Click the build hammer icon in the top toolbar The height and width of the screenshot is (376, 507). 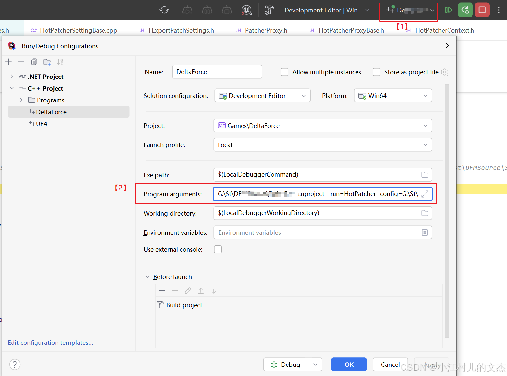(x=269, y=10)
